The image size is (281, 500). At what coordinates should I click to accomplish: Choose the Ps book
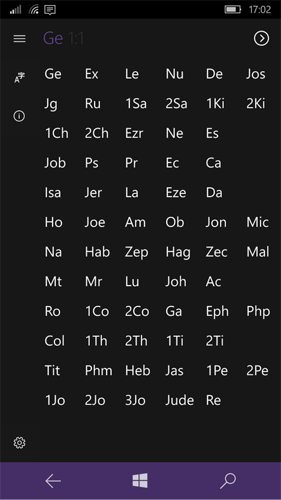(92, 163)
